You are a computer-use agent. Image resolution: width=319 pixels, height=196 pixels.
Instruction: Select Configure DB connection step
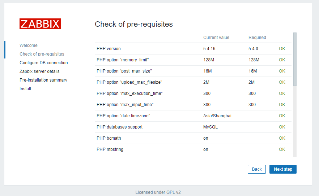click(x=44, y=63)
